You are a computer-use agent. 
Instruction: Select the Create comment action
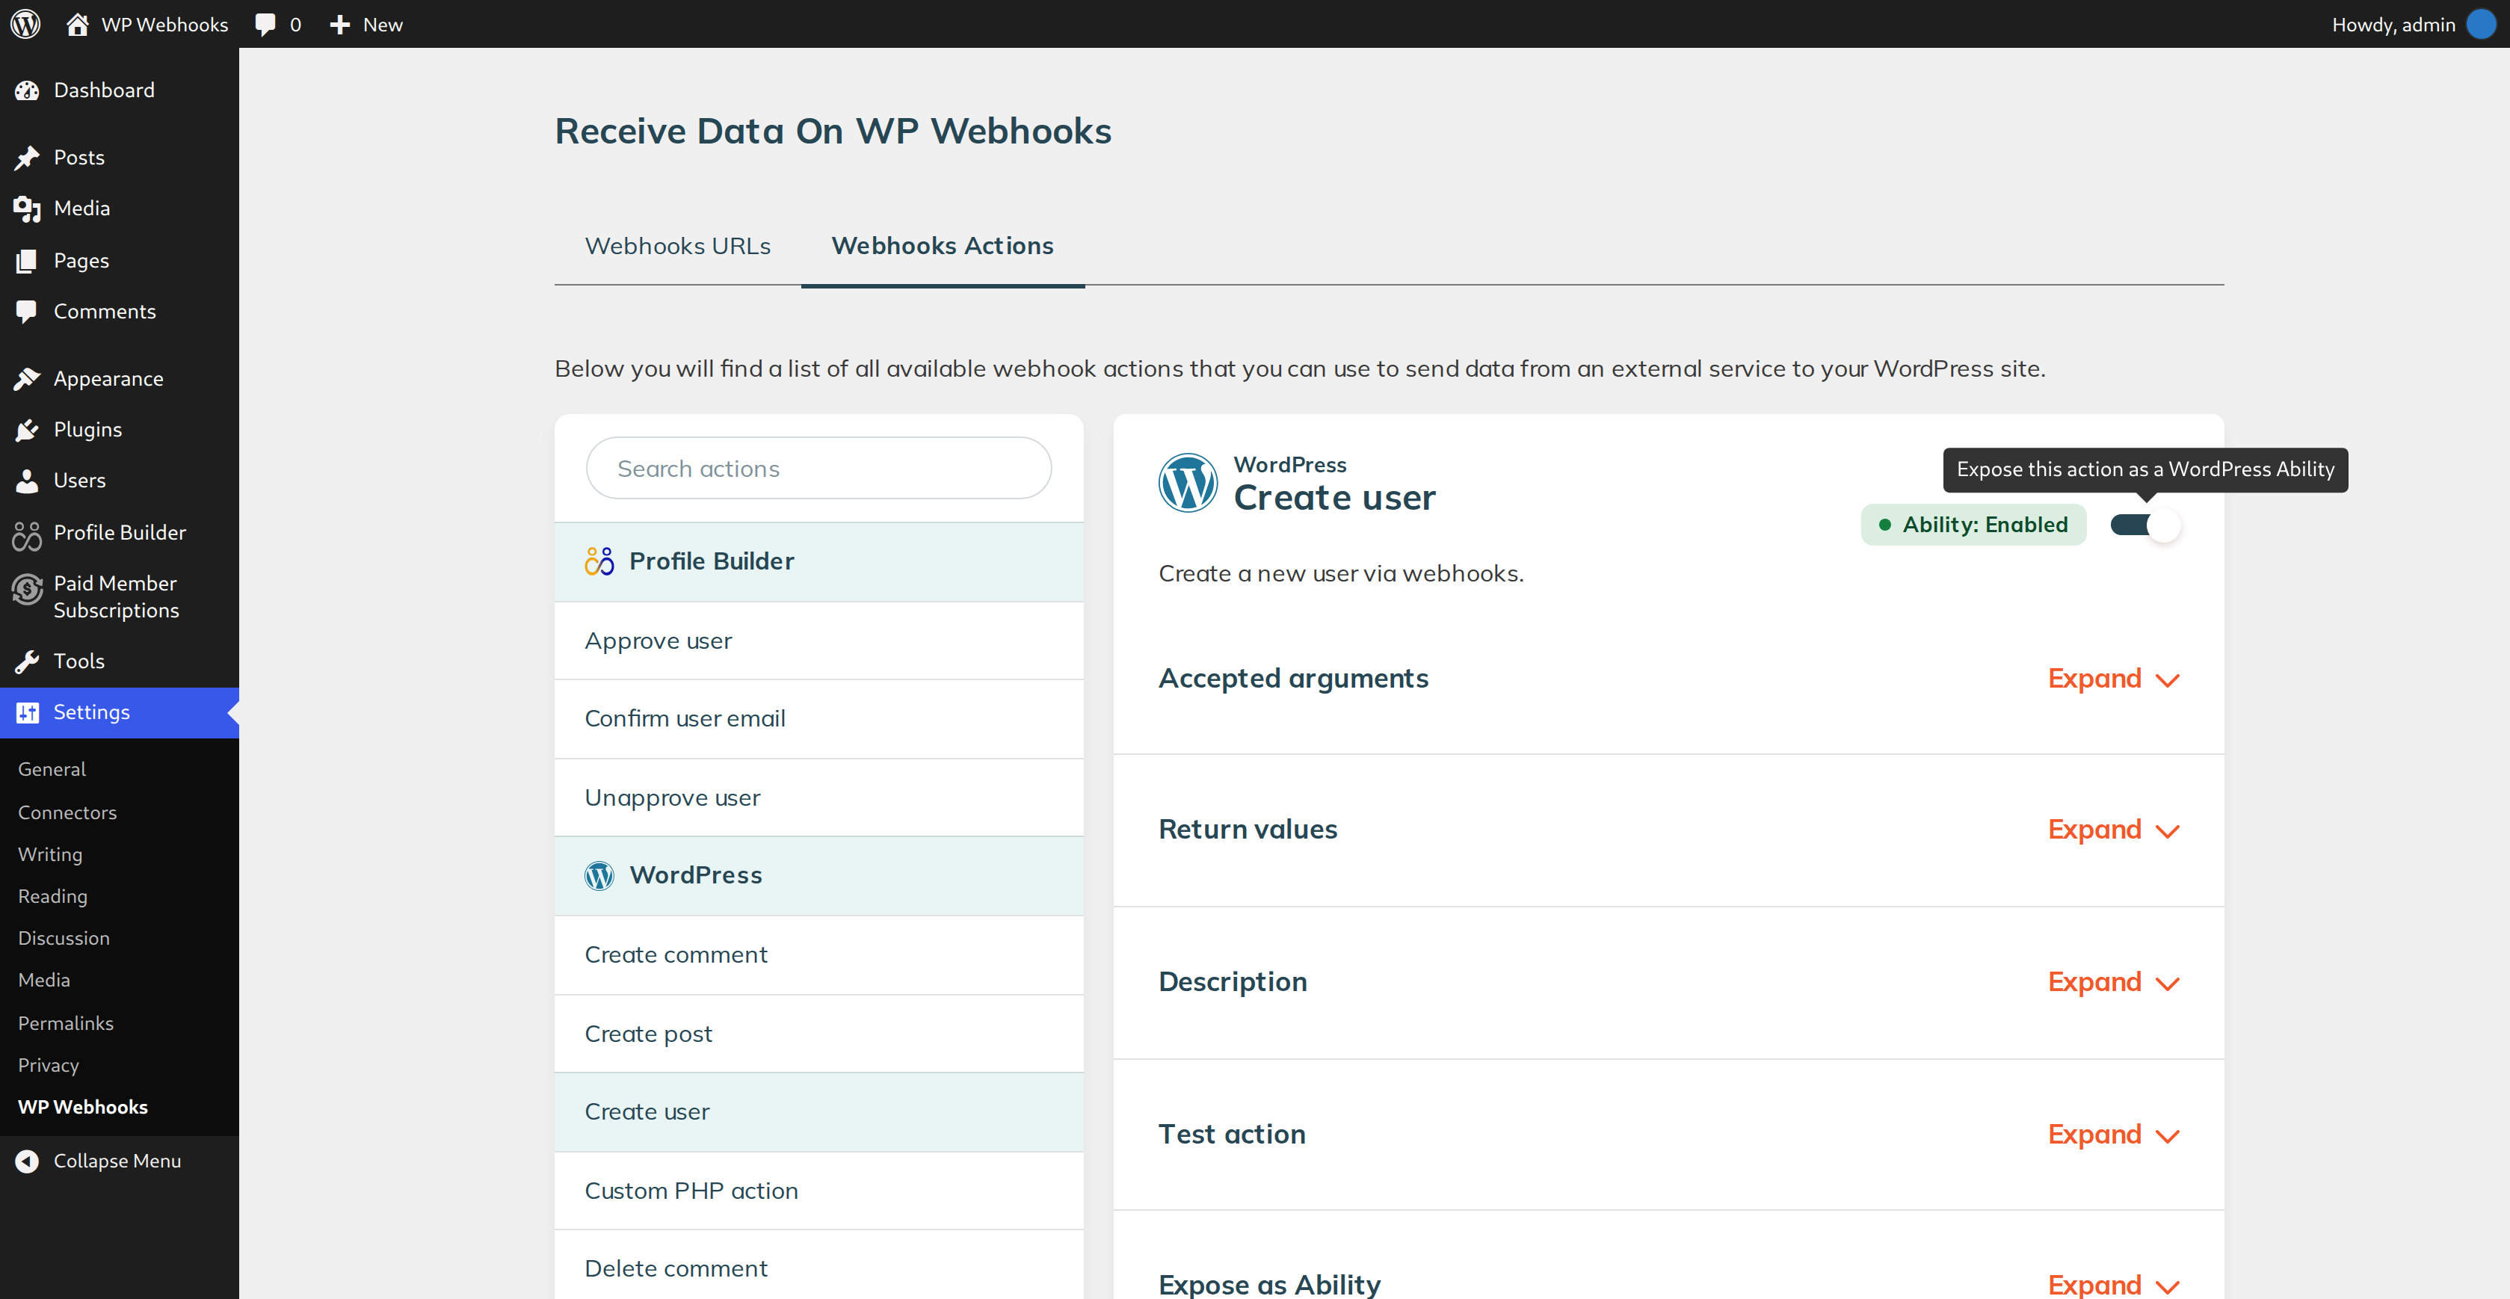click(x=818, y=954)
